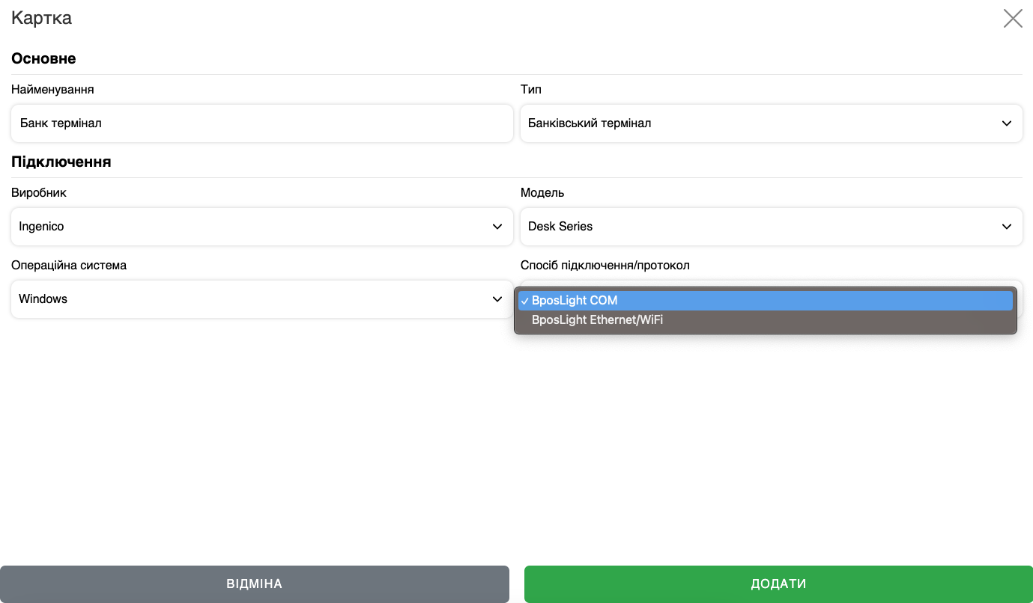Click the Спосіб підключення/протокол label

coord(605,266)
